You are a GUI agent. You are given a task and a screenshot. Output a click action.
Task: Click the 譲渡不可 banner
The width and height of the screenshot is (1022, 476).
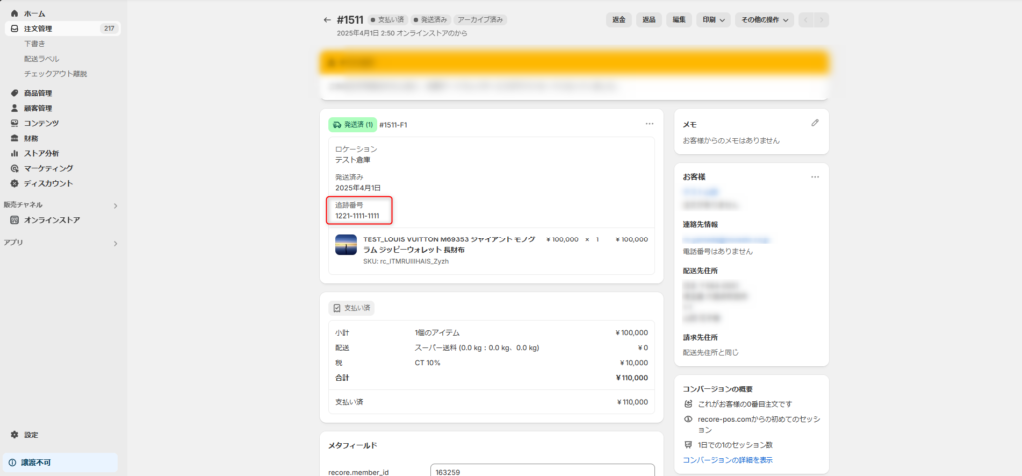point(60,463)
